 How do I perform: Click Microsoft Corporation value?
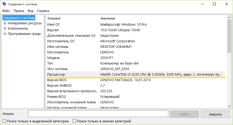click(118, 41)
